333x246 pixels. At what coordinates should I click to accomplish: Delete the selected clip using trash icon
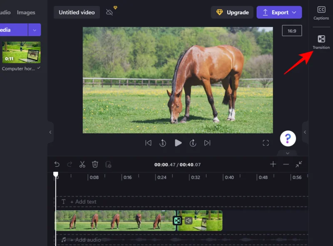pyautogui.click(x=95, y=164)
